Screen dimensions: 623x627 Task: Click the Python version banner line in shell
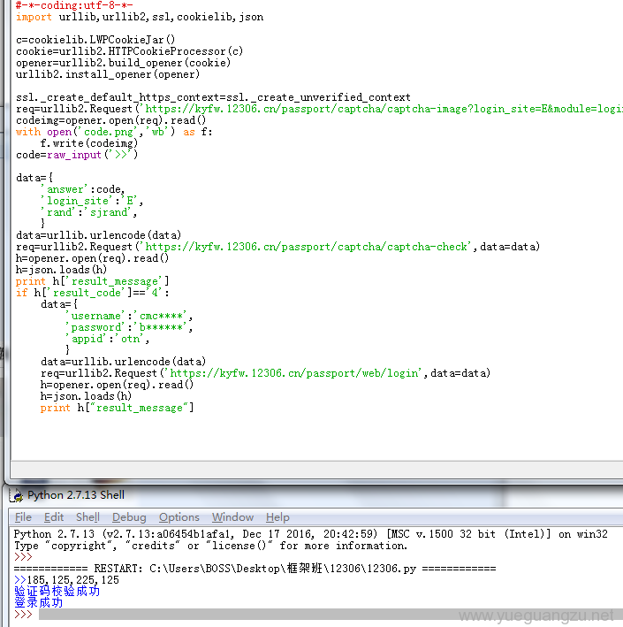click(x=310, y=534)
